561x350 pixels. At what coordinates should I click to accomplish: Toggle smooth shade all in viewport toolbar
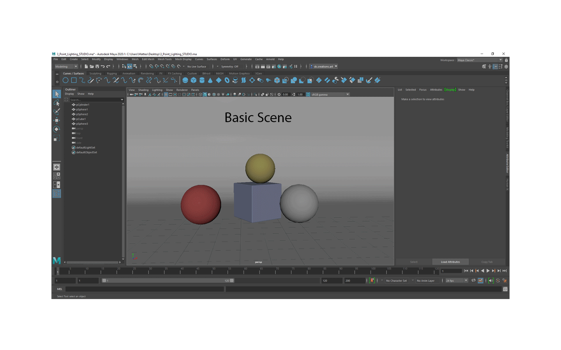(x=205, y=94)
